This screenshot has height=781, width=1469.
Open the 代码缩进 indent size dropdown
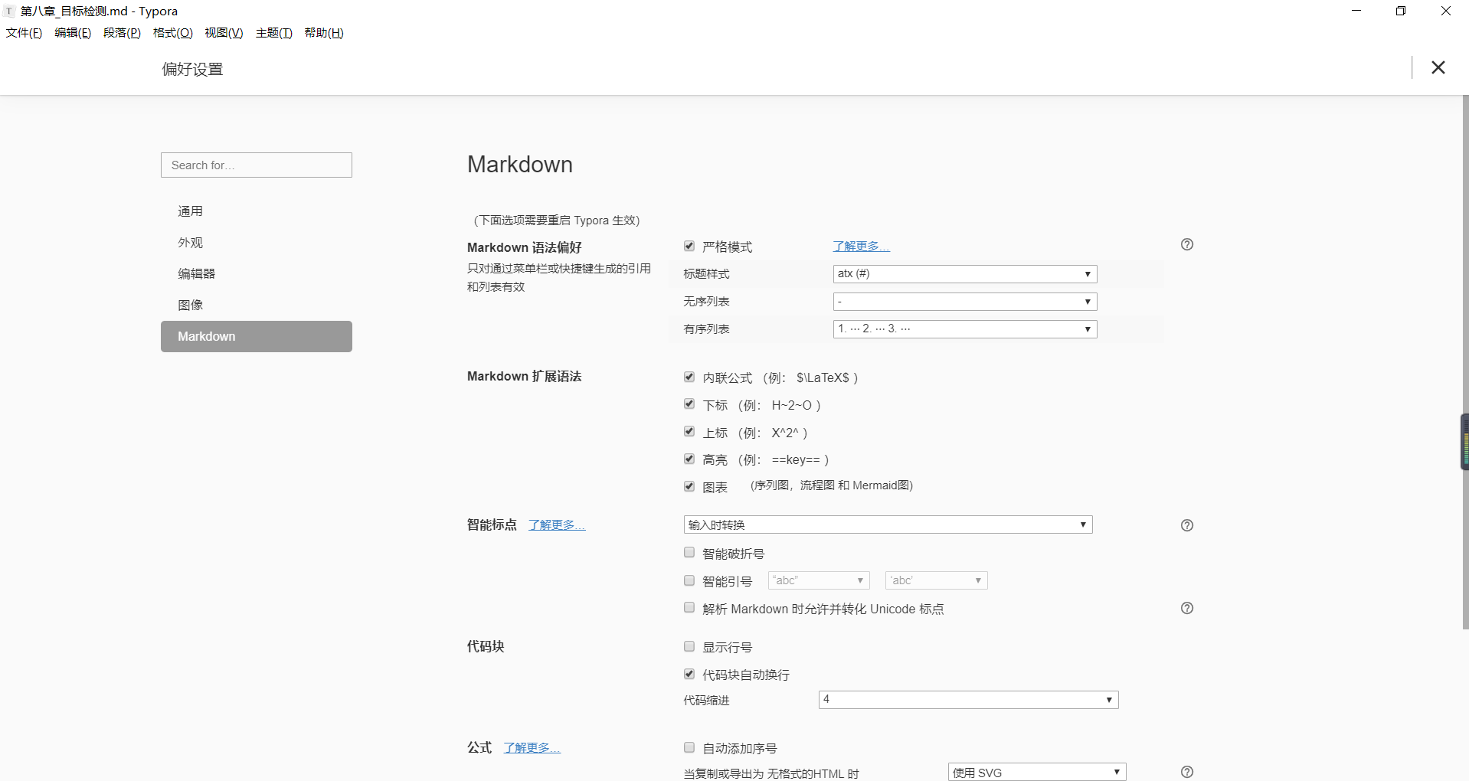point(969,700)
